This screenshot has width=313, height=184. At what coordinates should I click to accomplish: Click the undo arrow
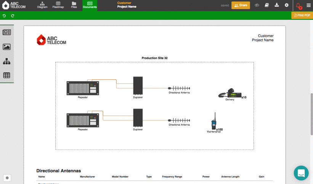(x=4, y=16)
